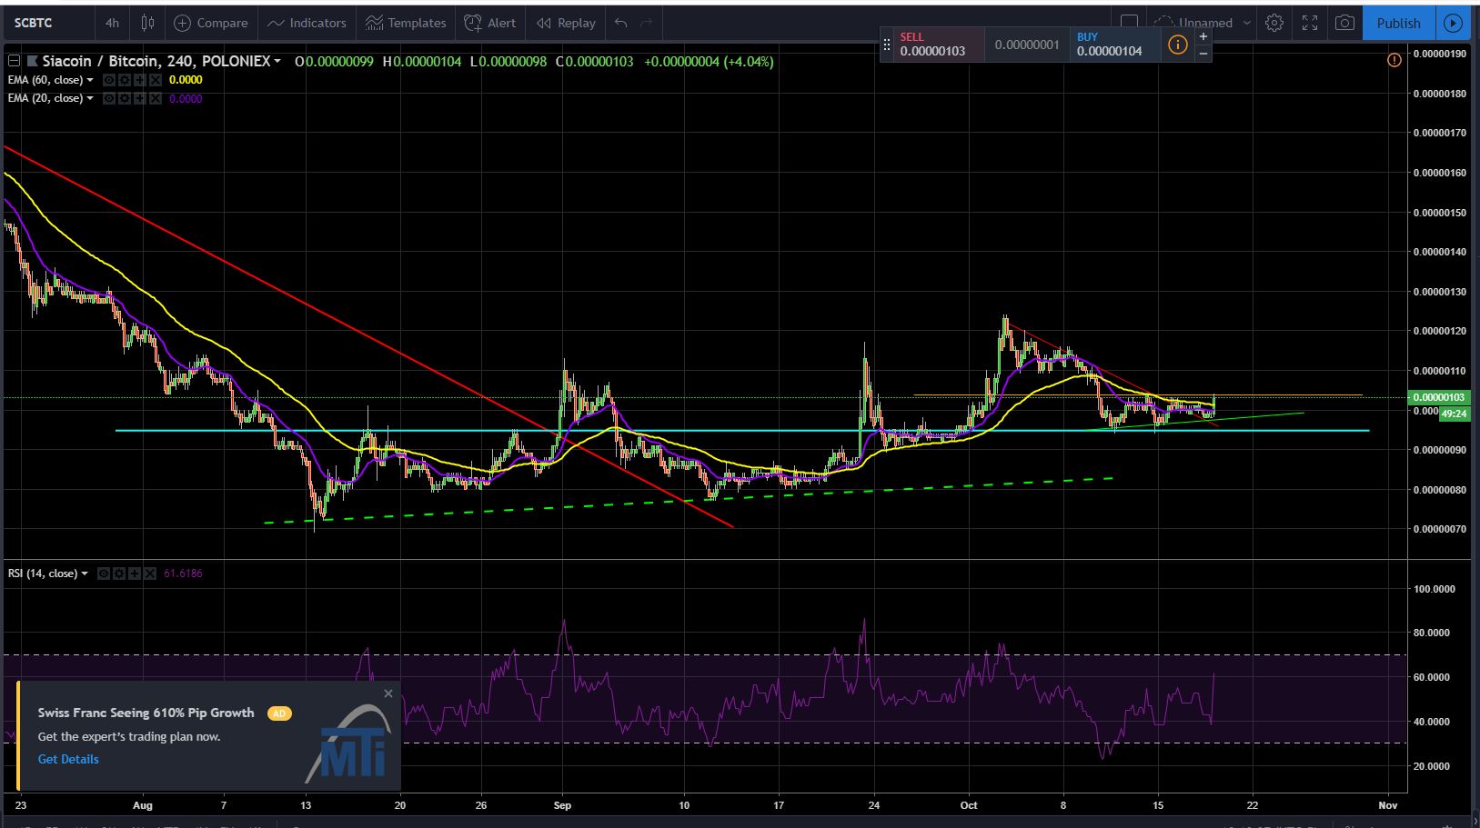The height and width of the screenshot is (828, 1480).
Task: Remove the EMA 60 indicator
Action: tap(156, 80)
